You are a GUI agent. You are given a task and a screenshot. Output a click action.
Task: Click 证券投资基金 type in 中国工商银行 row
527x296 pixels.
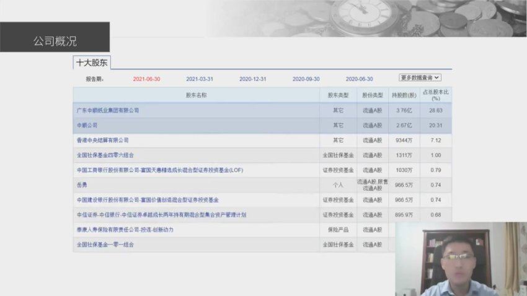tap(338, 170)
